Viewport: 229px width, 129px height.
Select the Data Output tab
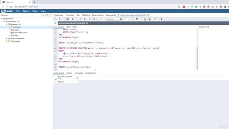[59, 73]
